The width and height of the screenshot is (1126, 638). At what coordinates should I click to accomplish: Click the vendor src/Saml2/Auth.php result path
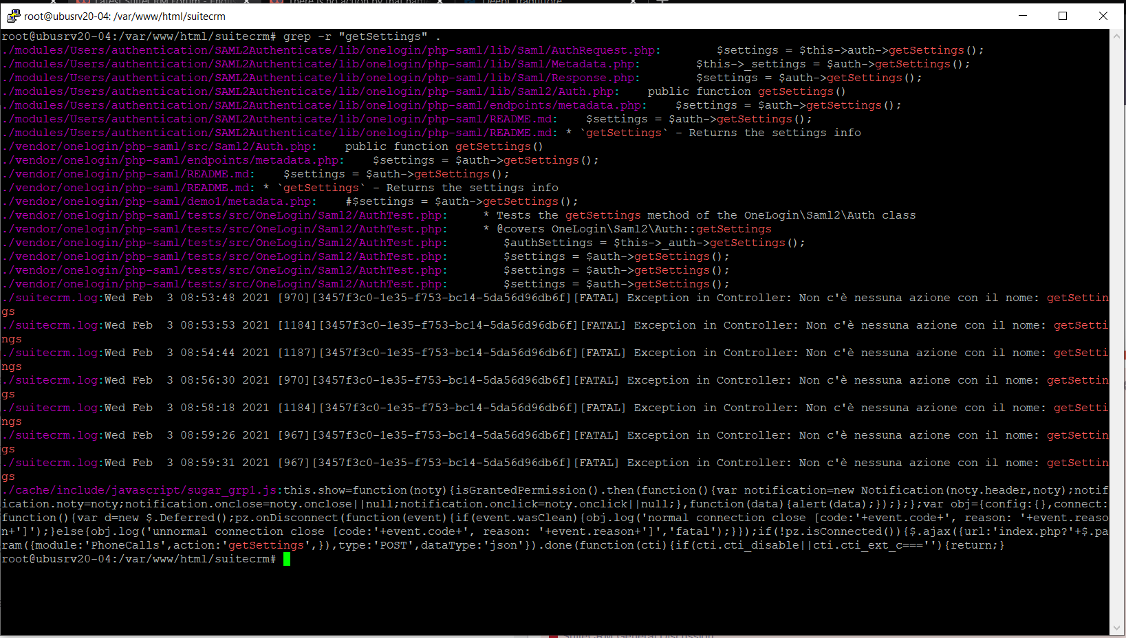(156, 146)
